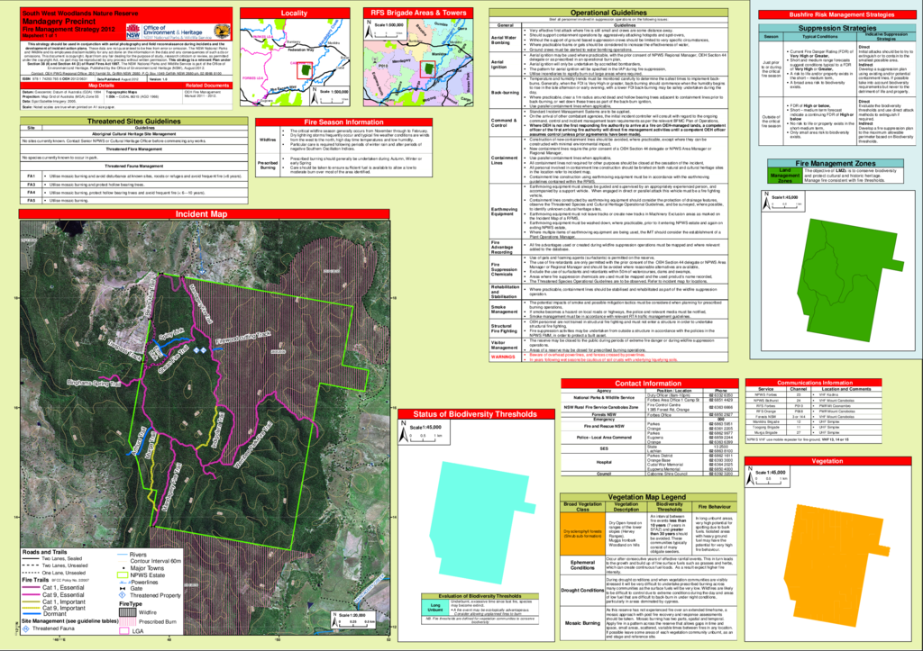This screenshot has height=651, width=923.
Task: Click the Bushfire Risk Management Strategies header
Action: tap(836, 14)
